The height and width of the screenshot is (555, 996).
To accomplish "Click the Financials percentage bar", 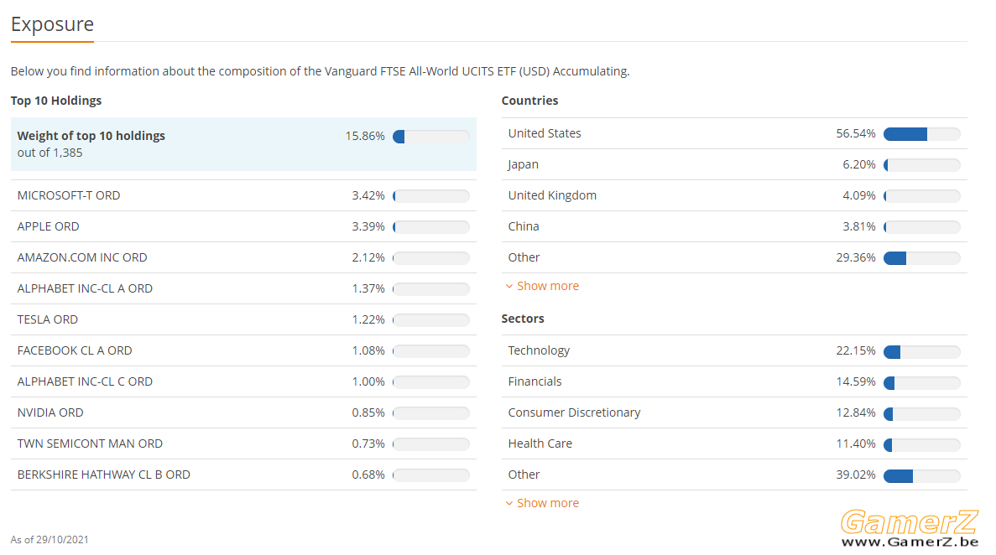I will [921, 382].
